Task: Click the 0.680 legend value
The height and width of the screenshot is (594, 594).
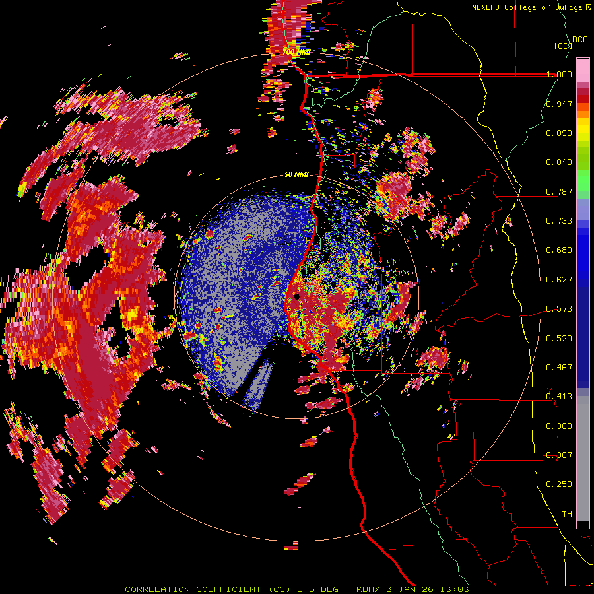Action: tap(559, 250)
